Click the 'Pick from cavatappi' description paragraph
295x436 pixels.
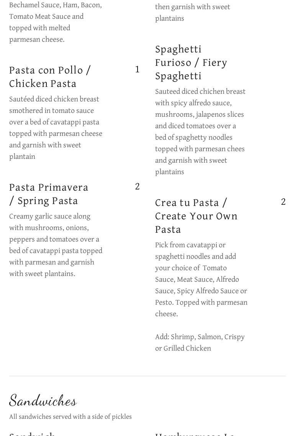(201, 279)
